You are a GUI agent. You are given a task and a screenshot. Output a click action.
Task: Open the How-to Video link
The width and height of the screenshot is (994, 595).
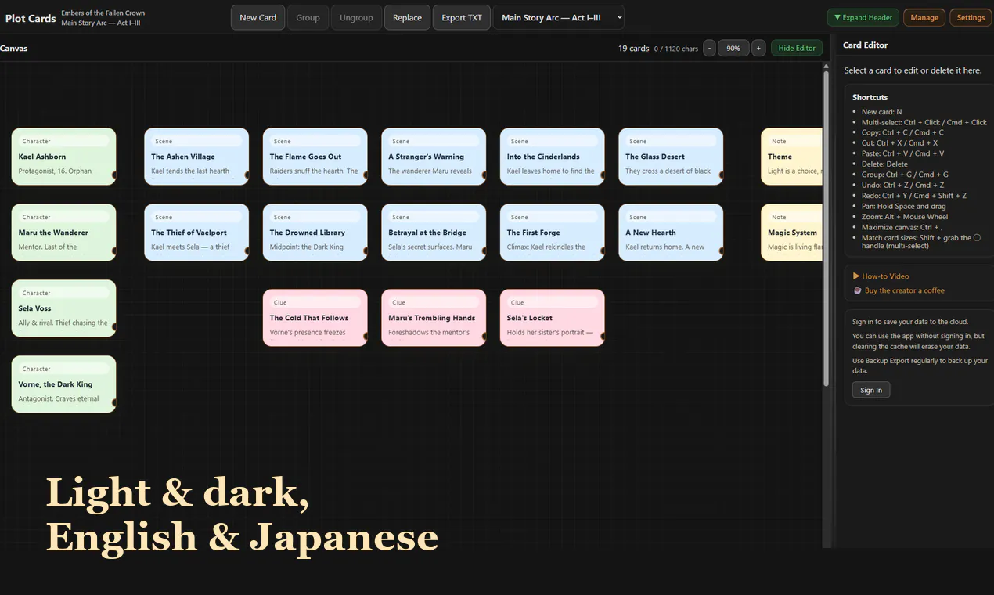tap(881, 276)
